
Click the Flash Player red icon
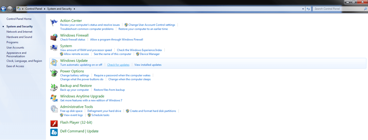point(54,123)
